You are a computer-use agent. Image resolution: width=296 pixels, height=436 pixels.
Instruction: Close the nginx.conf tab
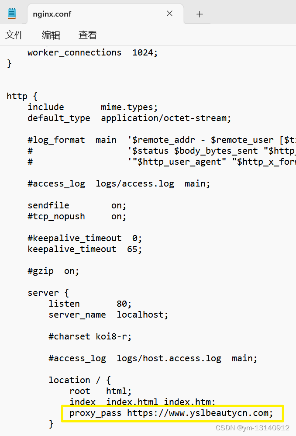(169, 14)
